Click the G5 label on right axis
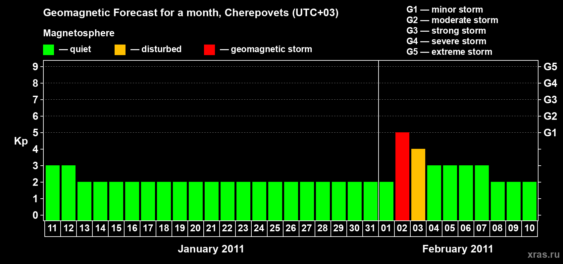 (x=550, y=67)
